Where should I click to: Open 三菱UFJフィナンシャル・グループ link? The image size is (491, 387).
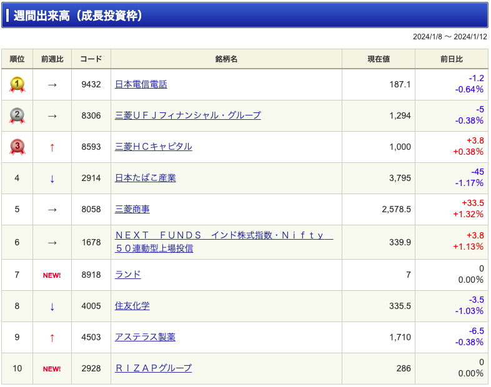point(188,115)
